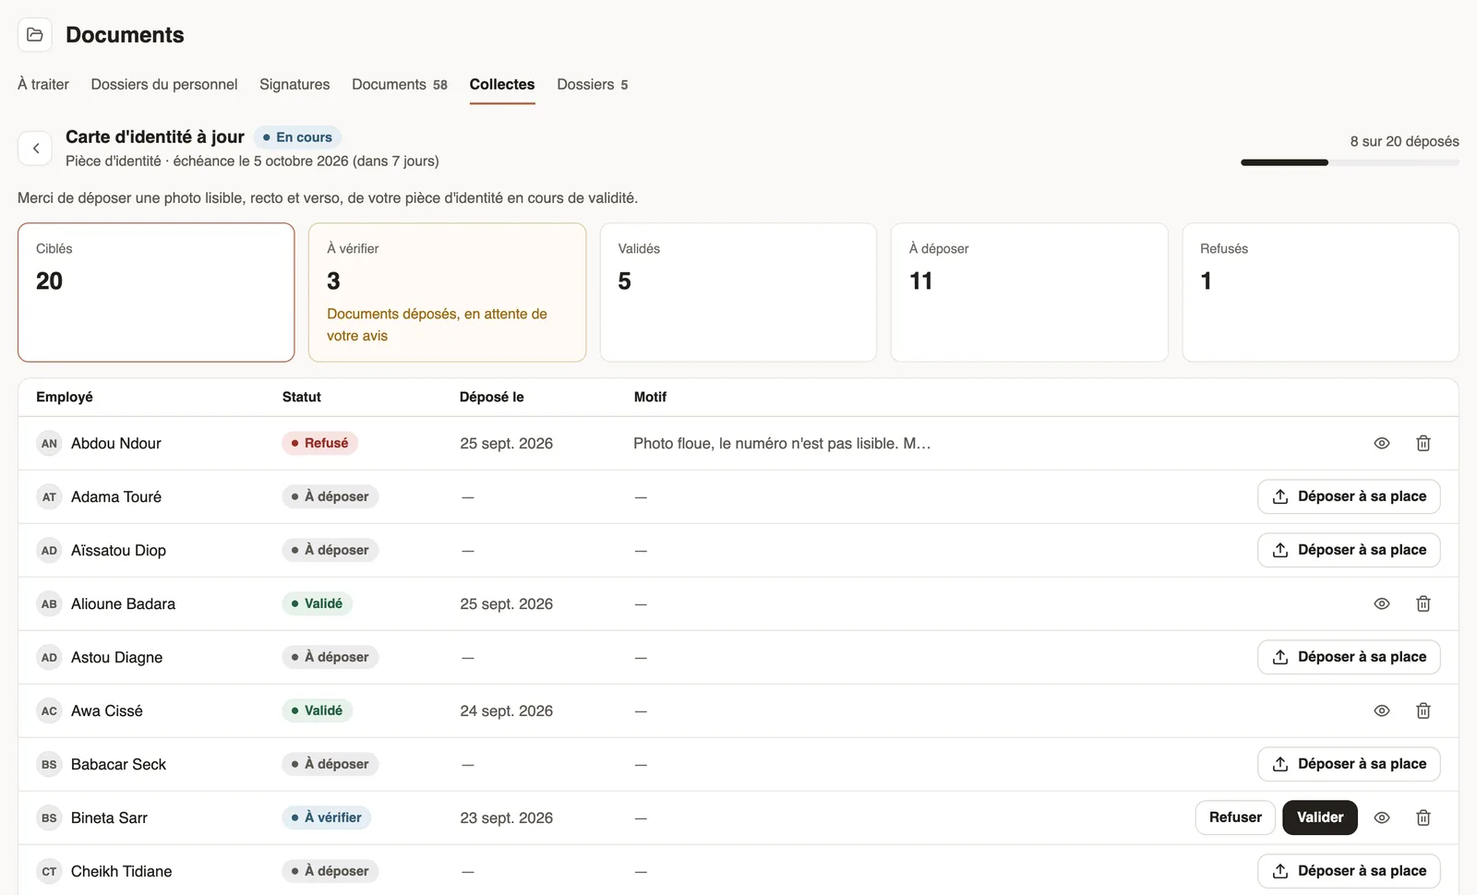Delete Bineta Sarr's document with trash icon

coord(1423,817)
